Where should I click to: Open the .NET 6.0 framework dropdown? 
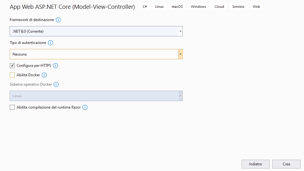coord(96,31)
